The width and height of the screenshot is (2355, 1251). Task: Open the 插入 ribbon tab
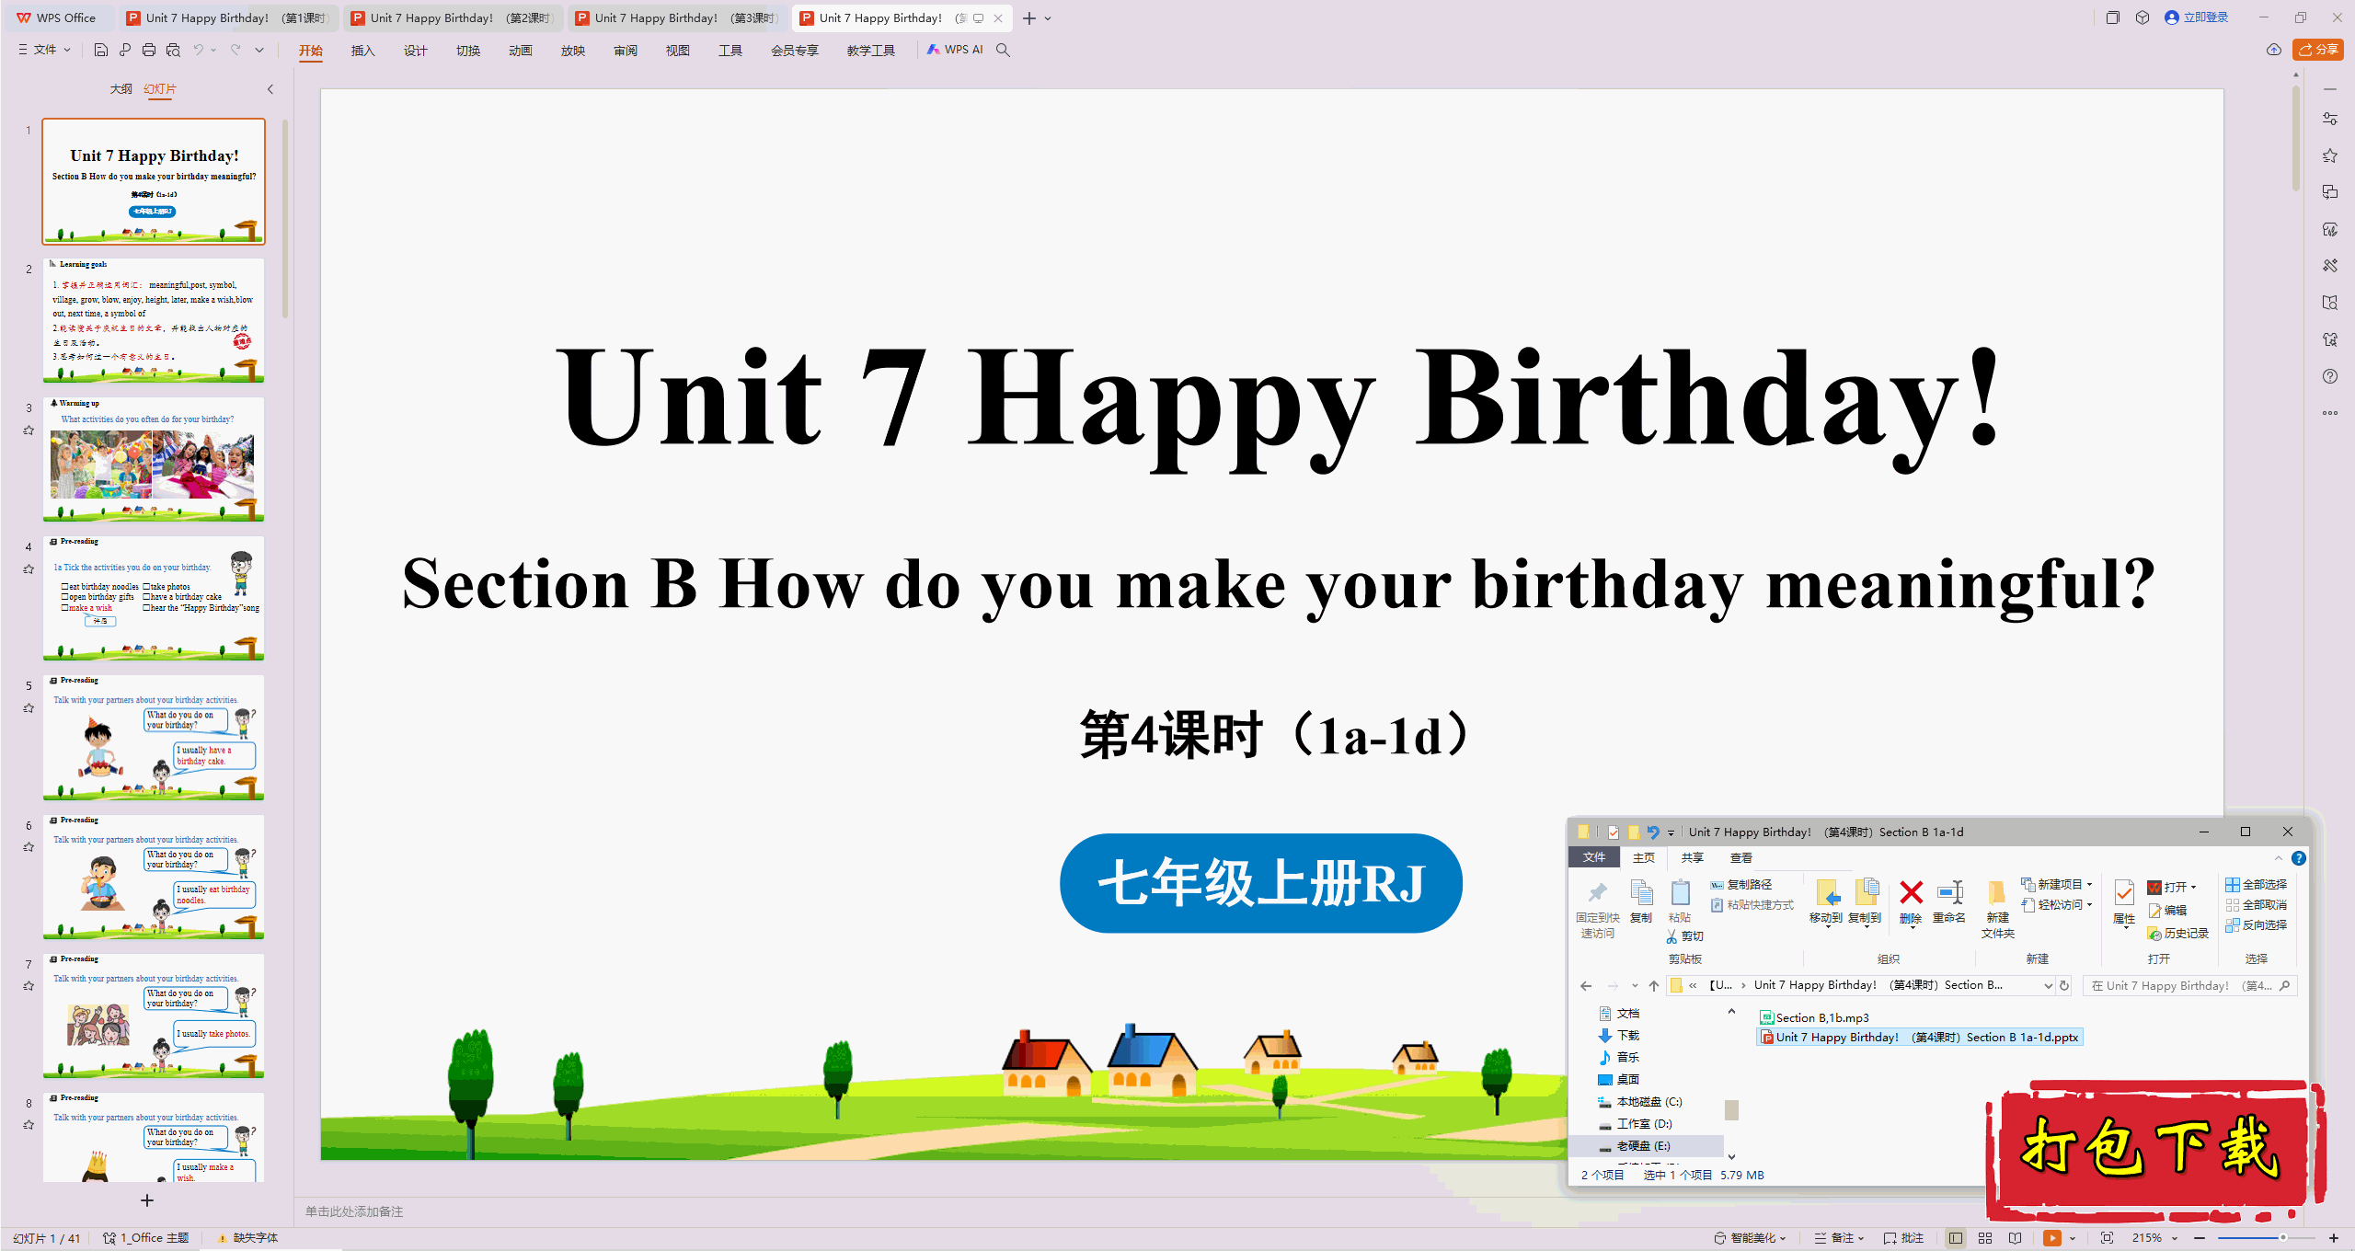point(363,51)
